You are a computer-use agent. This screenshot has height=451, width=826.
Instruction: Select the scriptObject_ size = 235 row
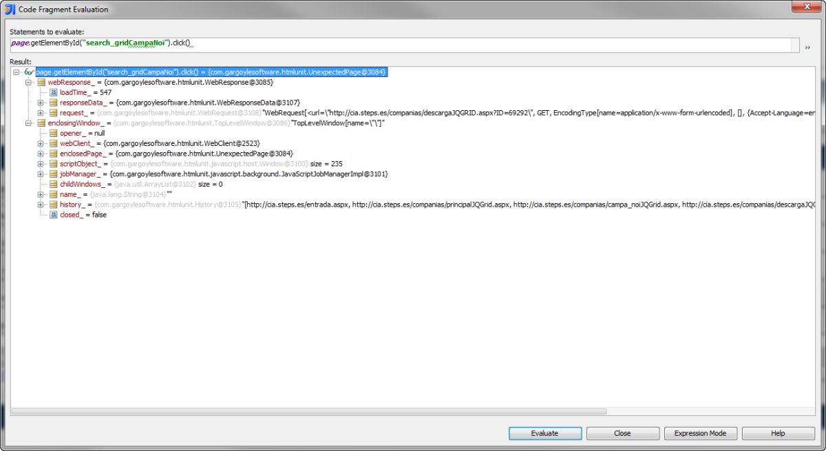[x=201, y=164]
